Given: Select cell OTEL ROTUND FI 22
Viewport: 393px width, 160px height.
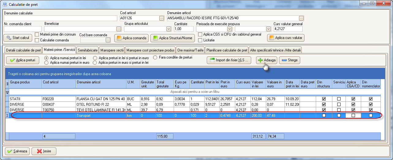Looking at the screenshot, I should click(101, 105).
